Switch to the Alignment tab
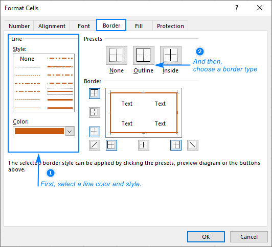The image size is (272, 247). [52, 26]
